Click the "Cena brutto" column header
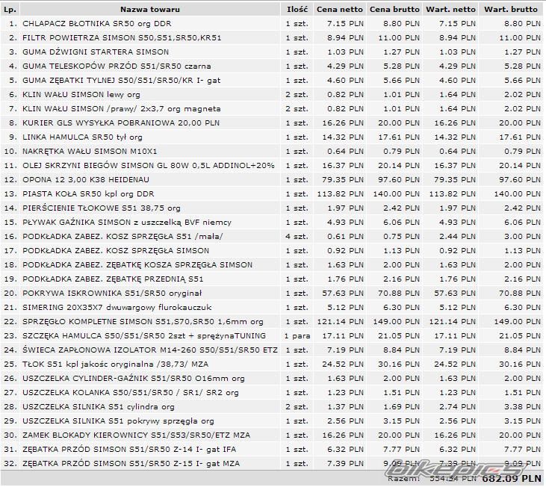The height and width of the screenshot is (487, 546). pyautogui.click(x=396, y=10)
